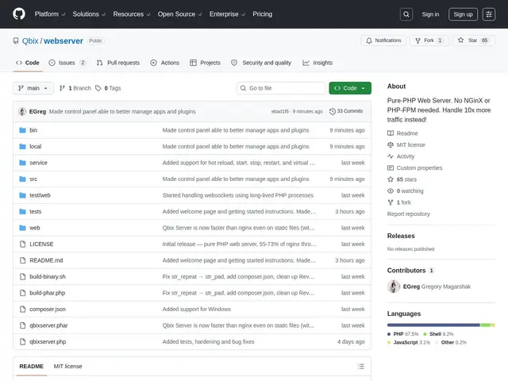Screen dimensions: 508x381
Task: Select the MIT license readme tab
Action: tap(67, 367)
